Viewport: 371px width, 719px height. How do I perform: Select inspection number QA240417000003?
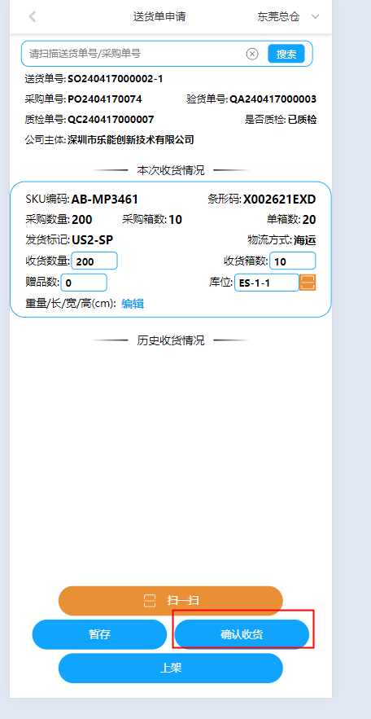[x=273, y=99]
